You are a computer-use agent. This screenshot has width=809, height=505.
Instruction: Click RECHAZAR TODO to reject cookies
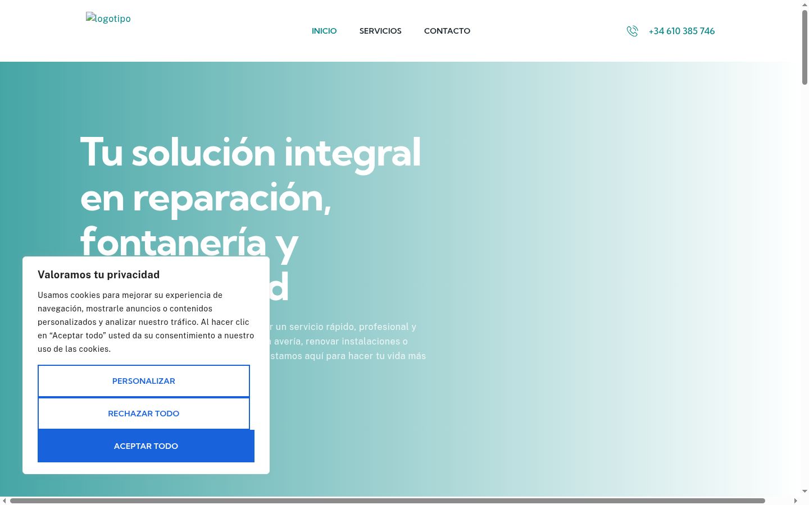pos(144,414)
